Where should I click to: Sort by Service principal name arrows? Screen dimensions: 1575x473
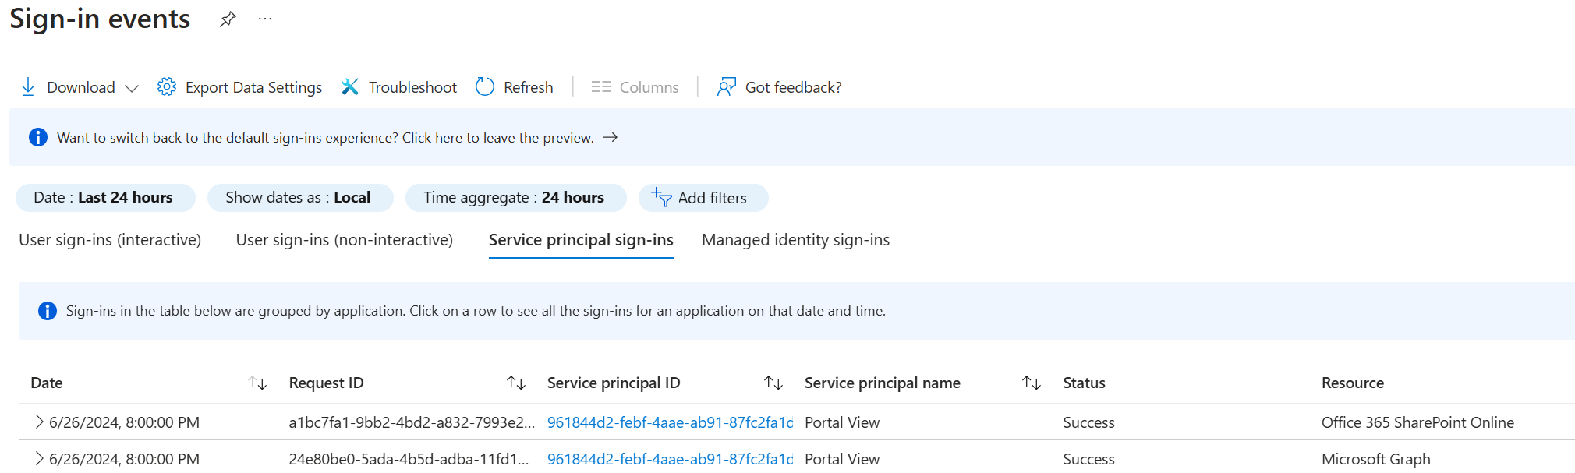[1032, 383]
